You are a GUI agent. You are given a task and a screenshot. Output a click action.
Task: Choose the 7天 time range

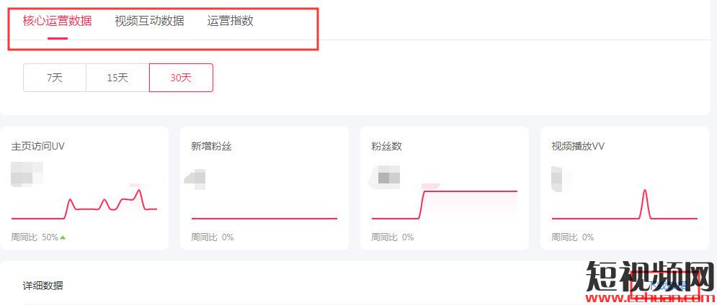[x=55, y=78]
